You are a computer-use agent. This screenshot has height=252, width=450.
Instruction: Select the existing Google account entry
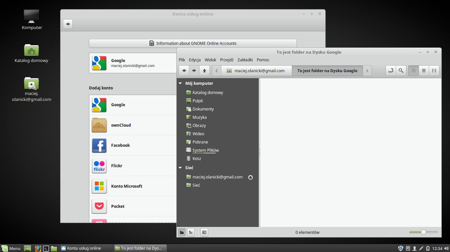click(x=133, y=63)
